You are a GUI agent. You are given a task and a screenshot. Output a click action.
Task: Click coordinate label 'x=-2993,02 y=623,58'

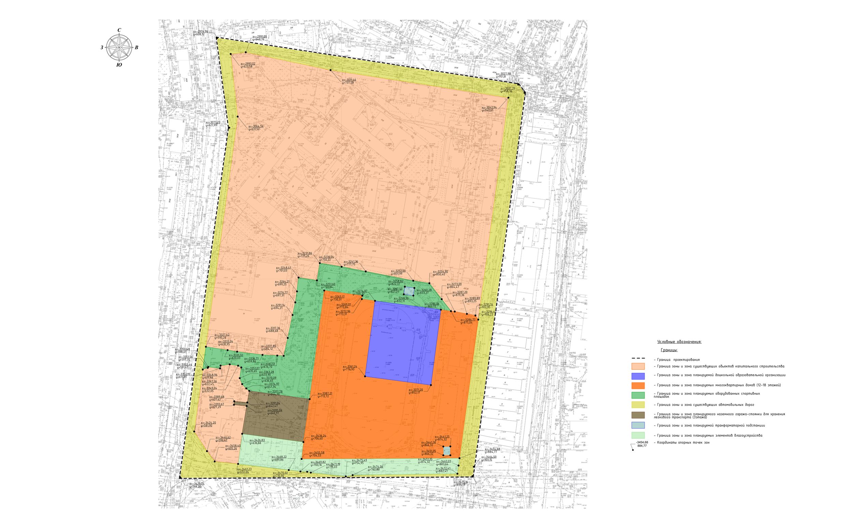pos(248,65)
